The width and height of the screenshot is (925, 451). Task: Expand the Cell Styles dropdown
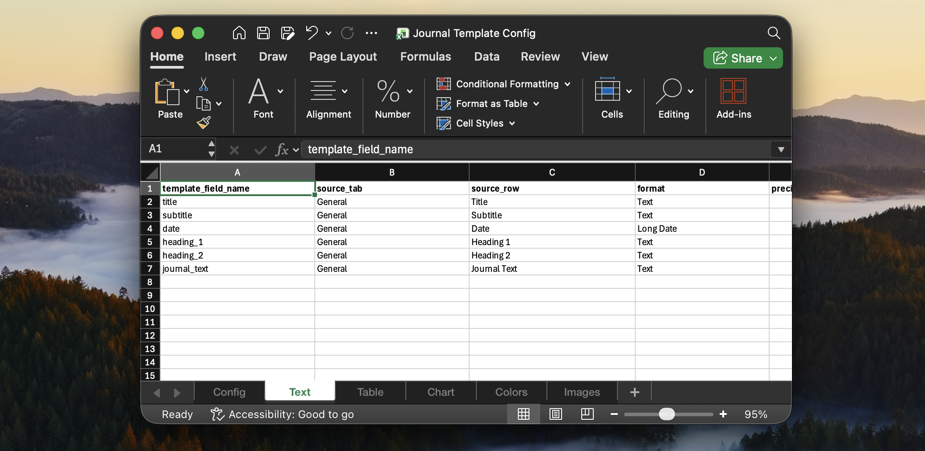(511, 123)
